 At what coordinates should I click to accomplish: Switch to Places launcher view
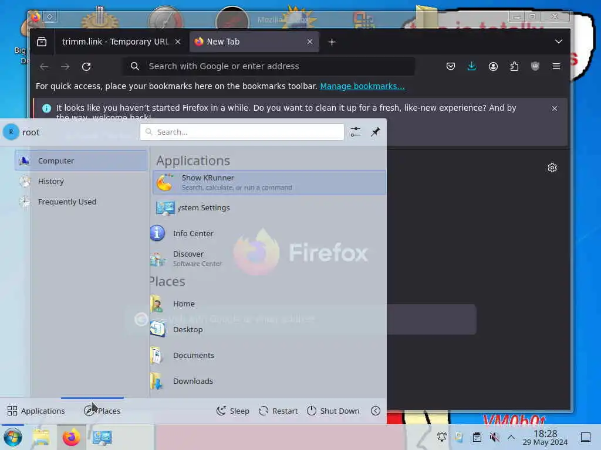[102, 411]
